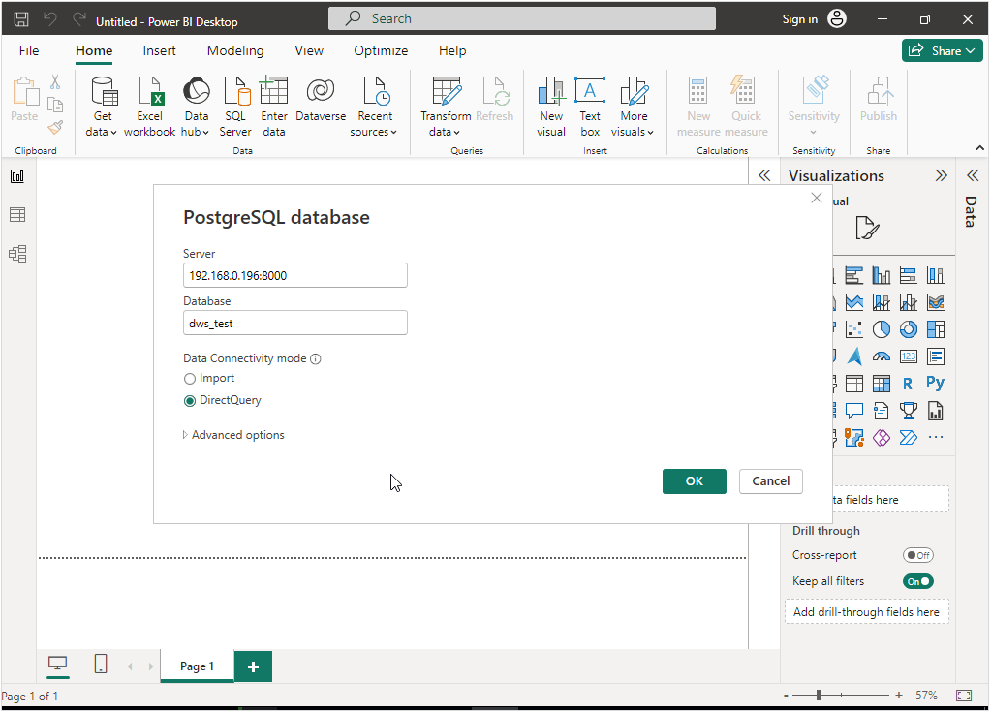Choose the Metrics trophy visual

pyautogui.click(x=909, y=412)
